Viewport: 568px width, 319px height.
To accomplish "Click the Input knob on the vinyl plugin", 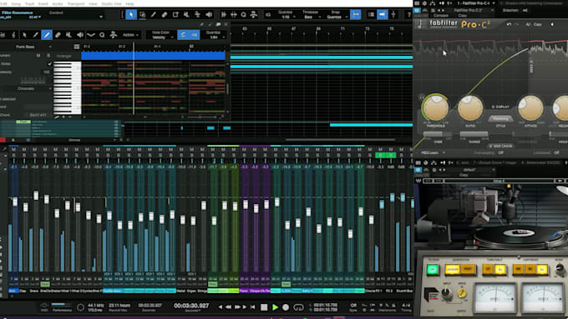I will pyautogui.click(x=446, y=294).
